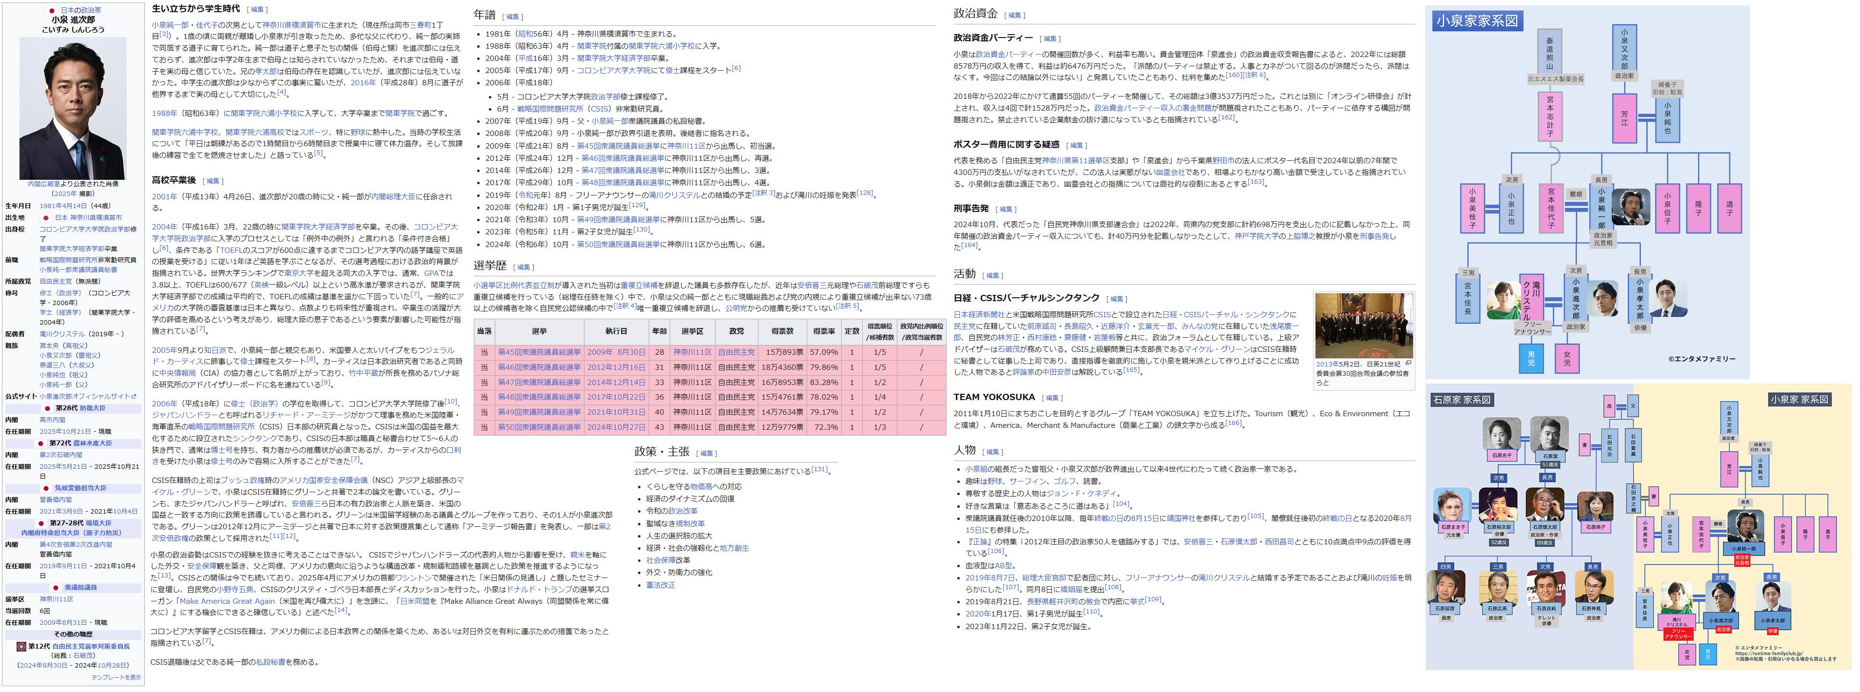Click flag icon next to 神奈川県横須賀市 birthplace
1860x692 pixels.
46,218
